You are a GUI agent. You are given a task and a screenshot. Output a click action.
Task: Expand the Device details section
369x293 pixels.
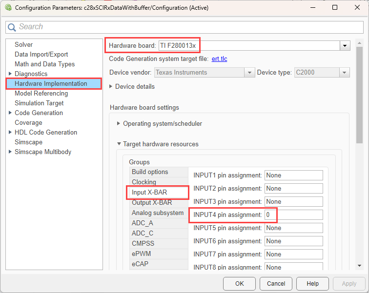tap(111, 86)
